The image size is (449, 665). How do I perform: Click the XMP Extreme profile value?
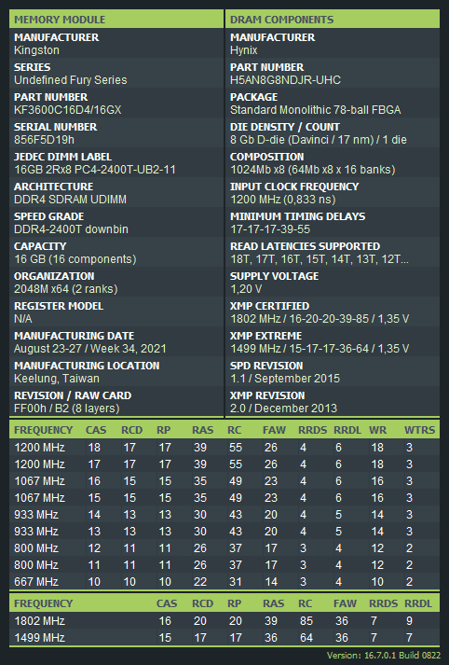(x=320, y=349)
